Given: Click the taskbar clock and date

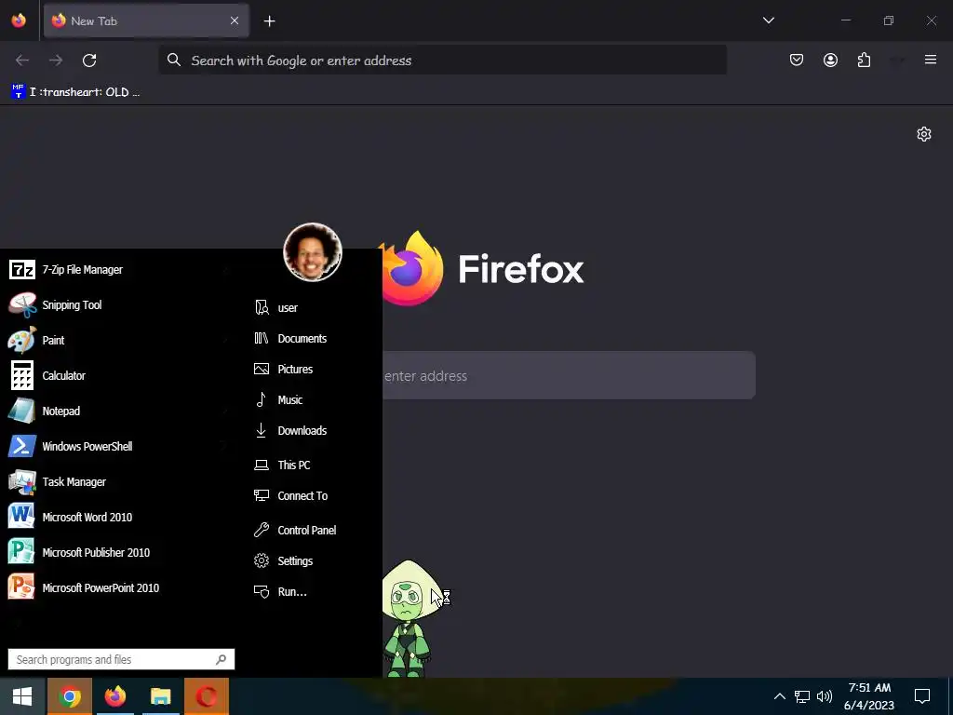Looking at the screenshot, I should point(869,696).
